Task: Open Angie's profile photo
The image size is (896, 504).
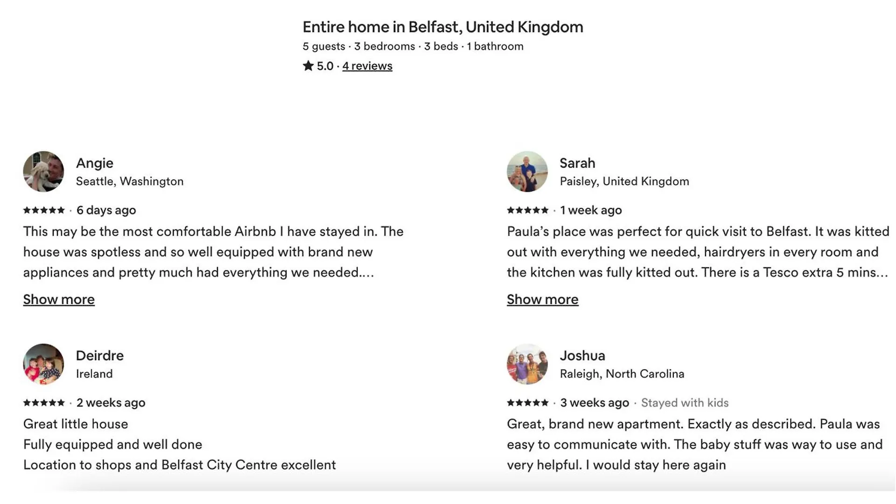Action: point(43,171)
